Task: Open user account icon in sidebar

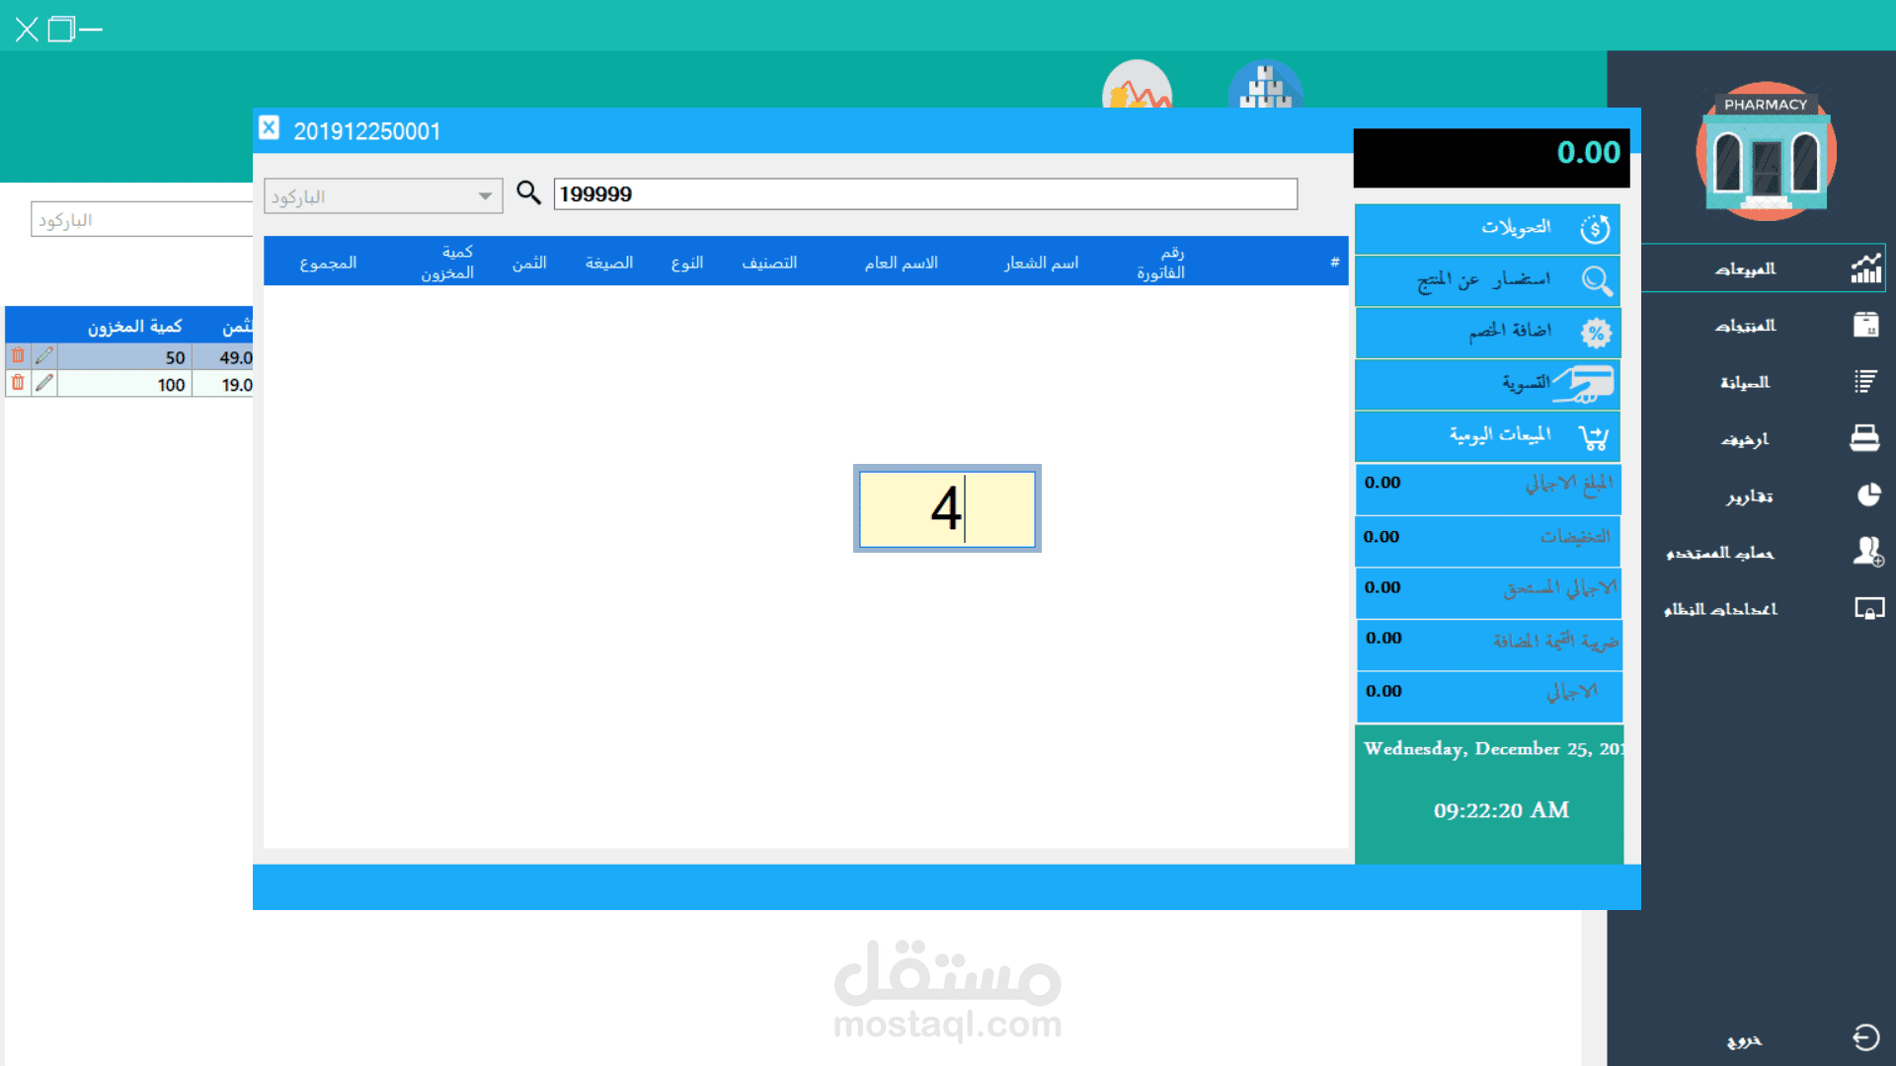Action: coord(1867,552)
